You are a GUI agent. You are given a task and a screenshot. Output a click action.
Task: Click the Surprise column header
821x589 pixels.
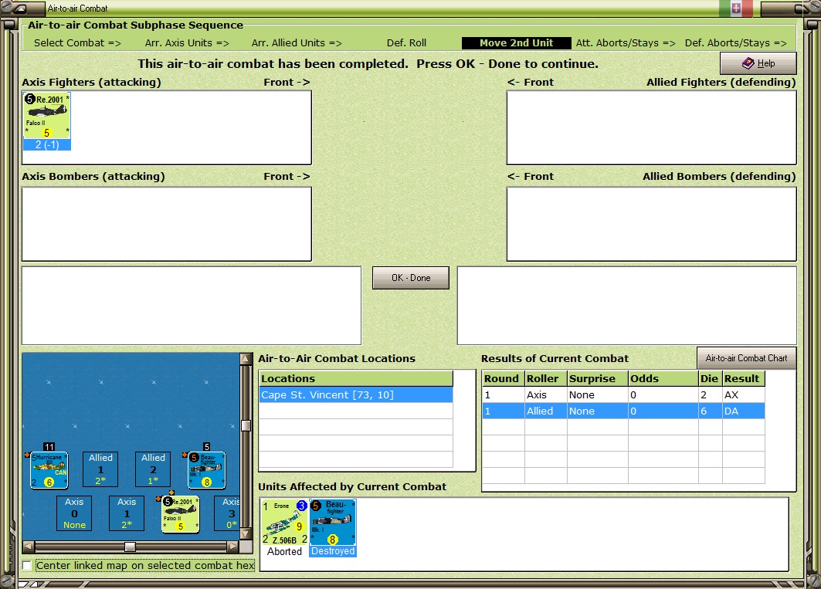click(598, 378)
